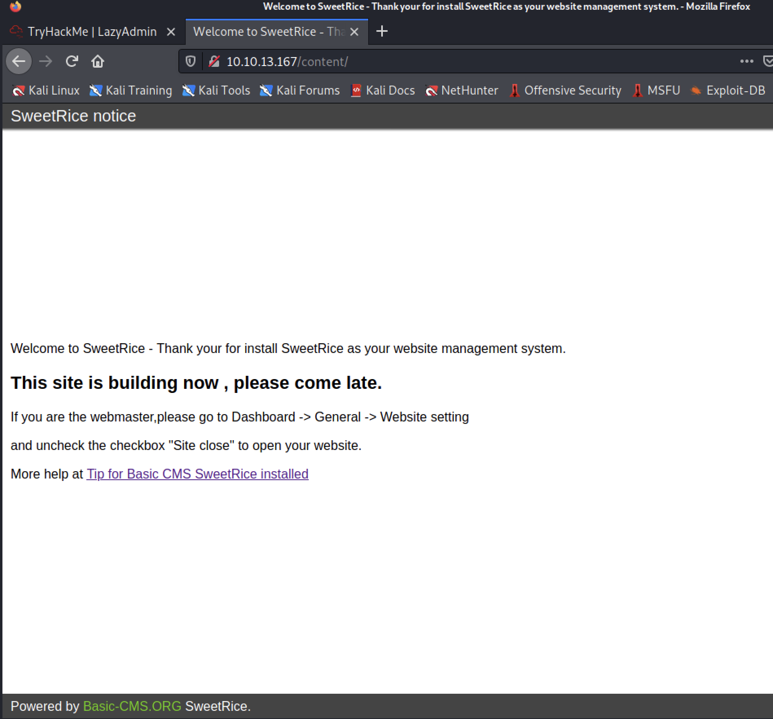Click the 'If you are the webmaster' line

pyautogui.click(x=239, y=417)
